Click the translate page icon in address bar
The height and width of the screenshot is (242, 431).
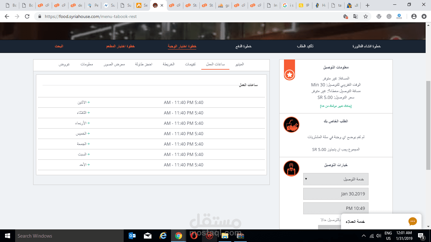[x=356, y=16]
